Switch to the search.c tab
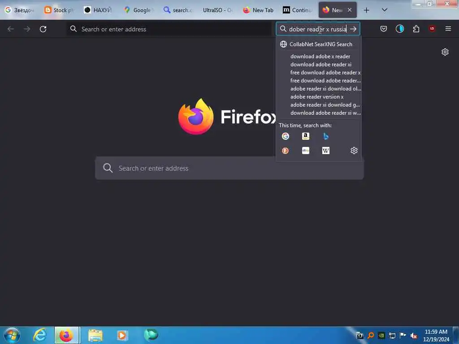Viewport: 459px width, 344px height. (x=178, y=10)
